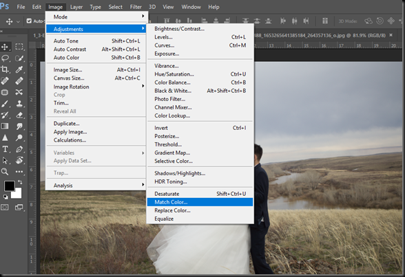Select the Pen tool

coord(19,149)
